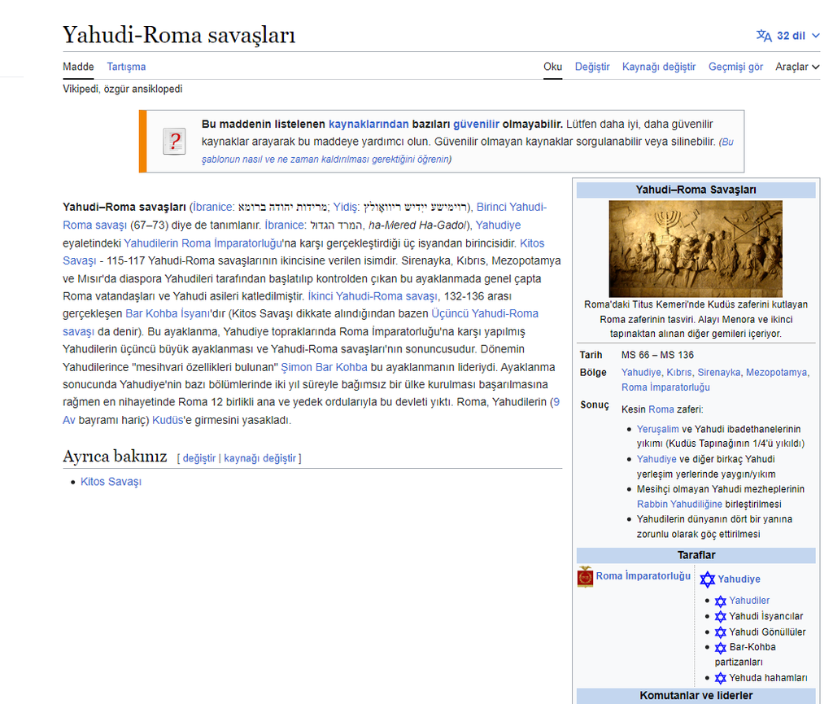Switch to the Tartışma tab
Screen dimensions: 833x704
pos(126,67)
